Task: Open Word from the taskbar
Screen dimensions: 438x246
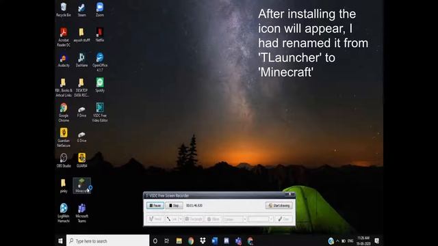Action: tap(214, 241)
